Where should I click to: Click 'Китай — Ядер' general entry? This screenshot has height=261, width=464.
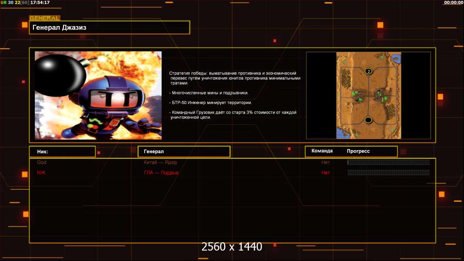coord(160,162)
